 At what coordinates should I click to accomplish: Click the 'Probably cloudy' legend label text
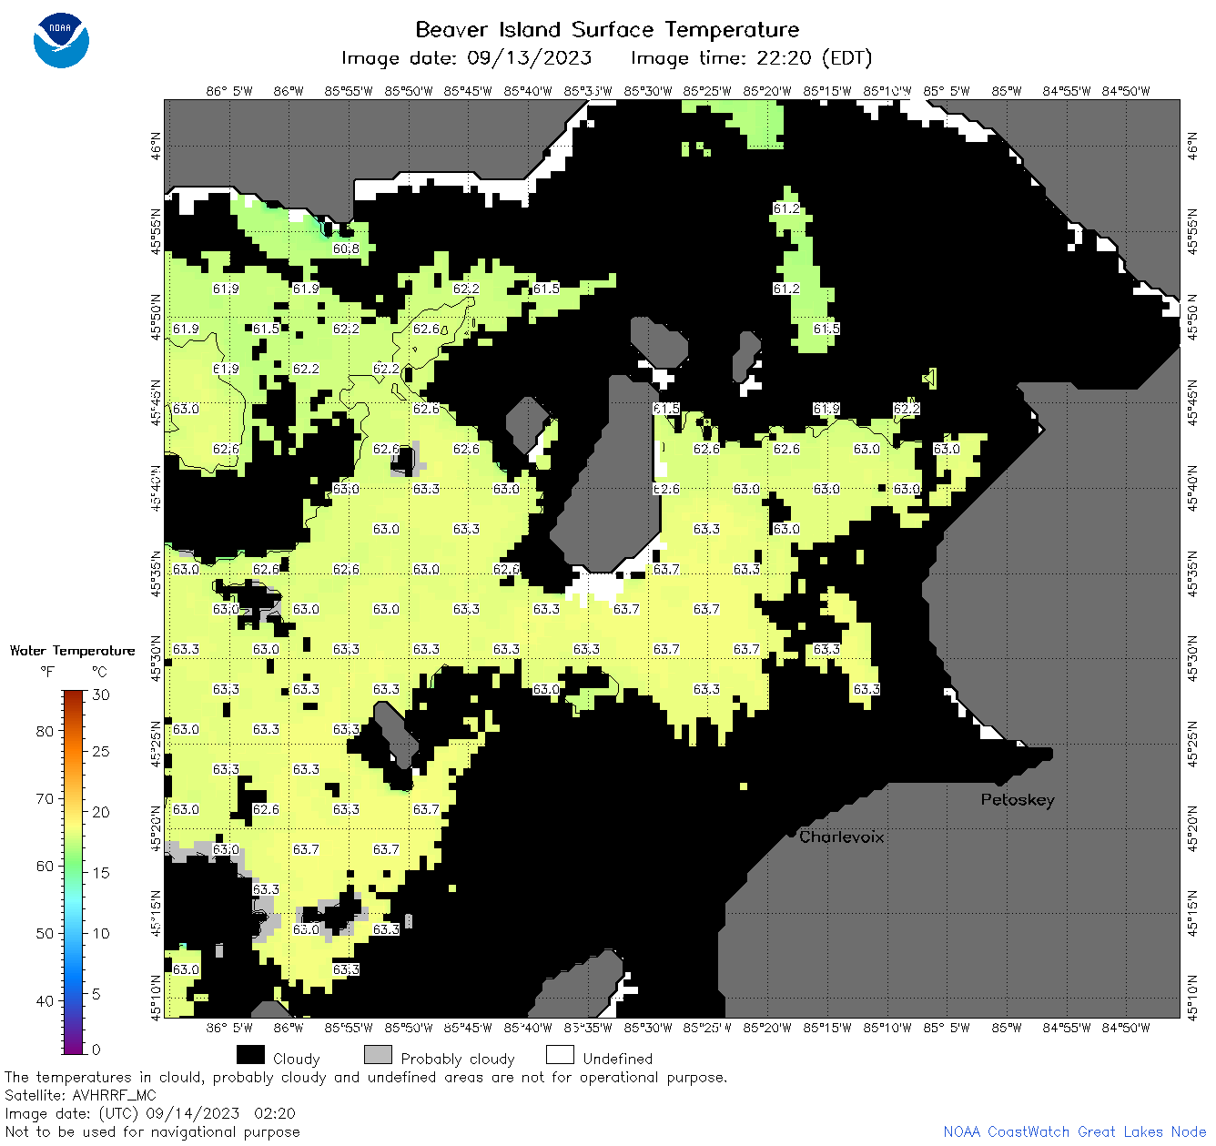pyautogui.click(x=458, y=1059)
